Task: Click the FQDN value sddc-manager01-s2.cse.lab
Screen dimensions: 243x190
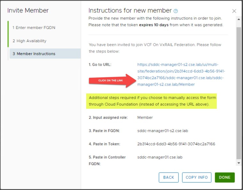Action: point(163,131)
